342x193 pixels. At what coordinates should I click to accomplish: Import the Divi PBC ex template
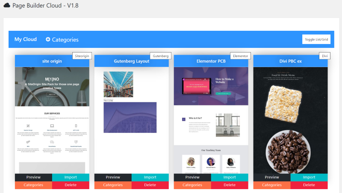(x=309, y=177)
